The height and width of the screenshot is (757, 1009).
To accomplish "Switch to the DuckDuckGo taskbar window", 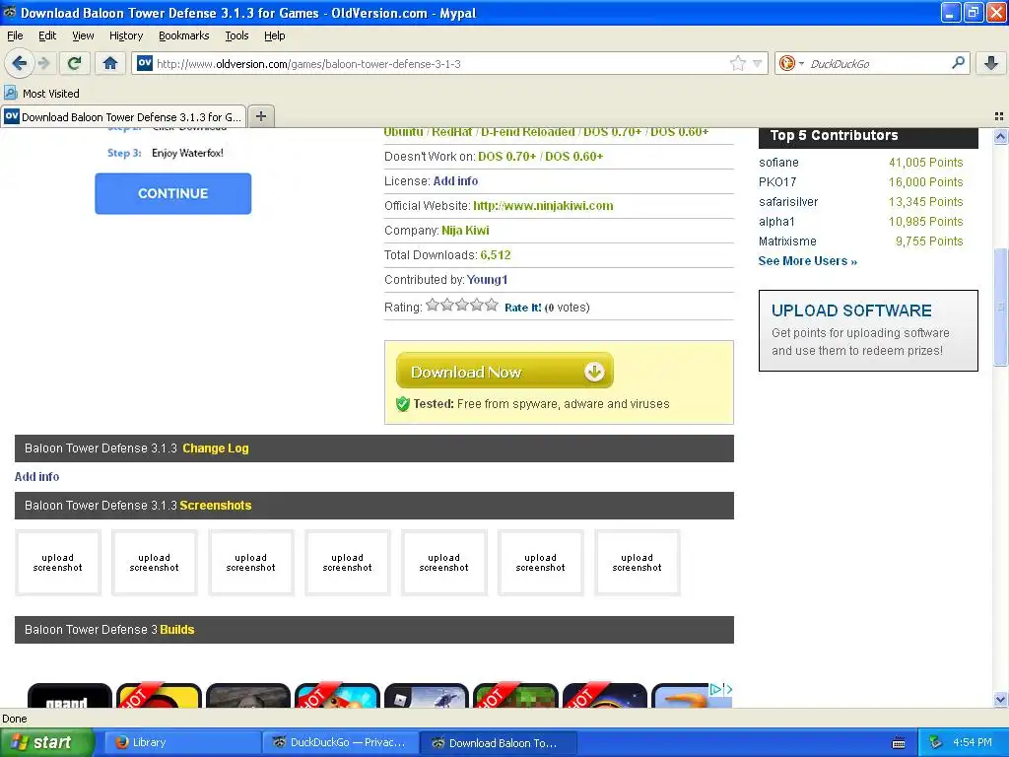I will point(341,743).
